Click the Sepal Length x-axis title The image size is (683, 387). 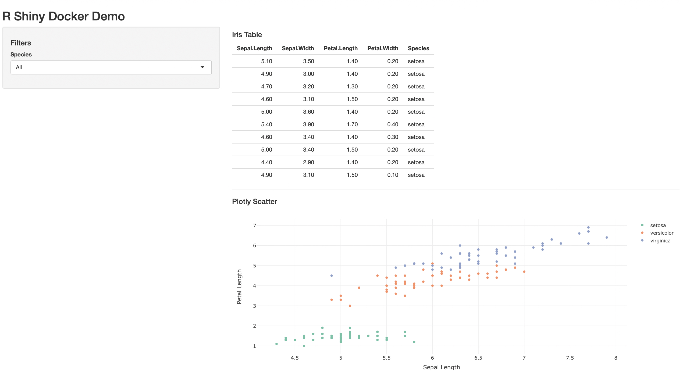[441, 367]
